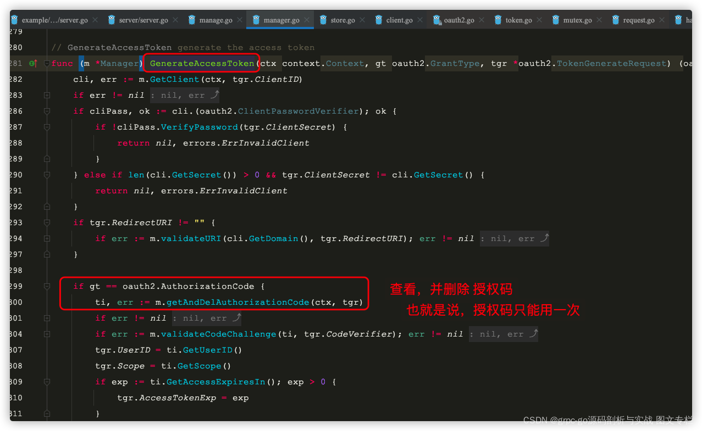This screenshot has width=702, height=431.
Task: Collapse the RedirectURI if-block on line 293
Action: tap(47, 223)
